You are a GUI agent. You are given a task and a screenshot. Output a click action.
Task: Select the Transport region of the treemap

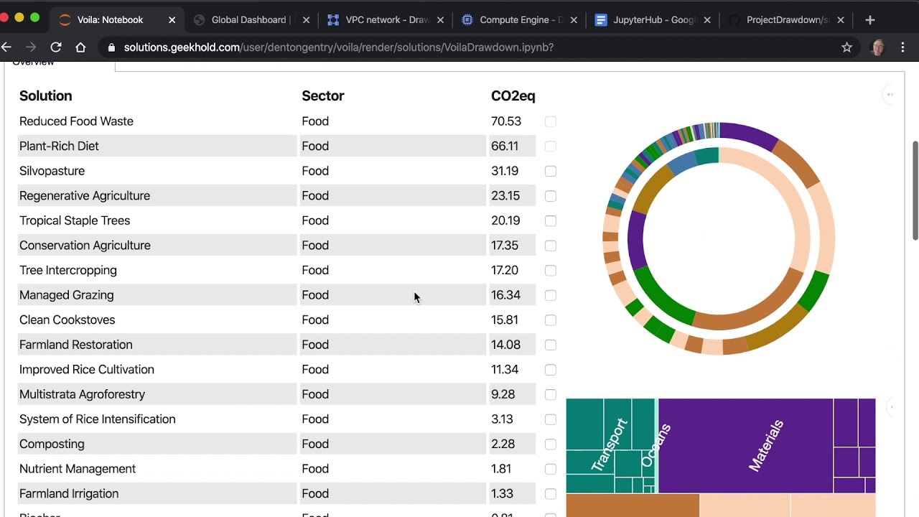tap(609, 445)
